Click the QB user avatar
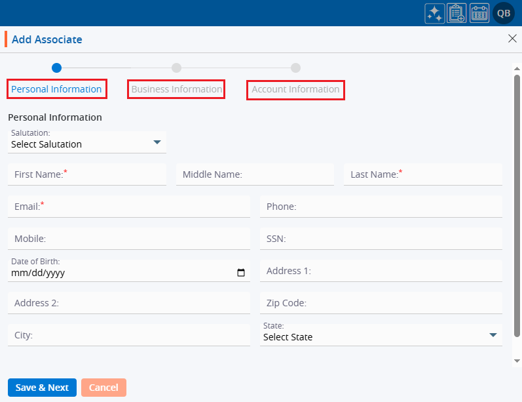The height and width of the screenshot is (402, 522). [x=504, y=13]
